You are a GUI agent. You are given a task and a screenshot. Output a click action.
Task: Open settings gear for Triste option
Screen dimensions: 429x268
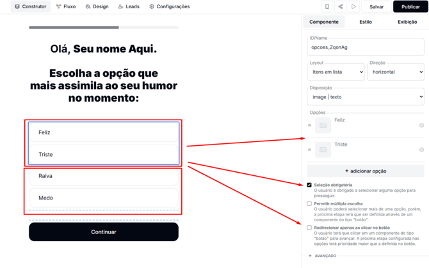421,150
